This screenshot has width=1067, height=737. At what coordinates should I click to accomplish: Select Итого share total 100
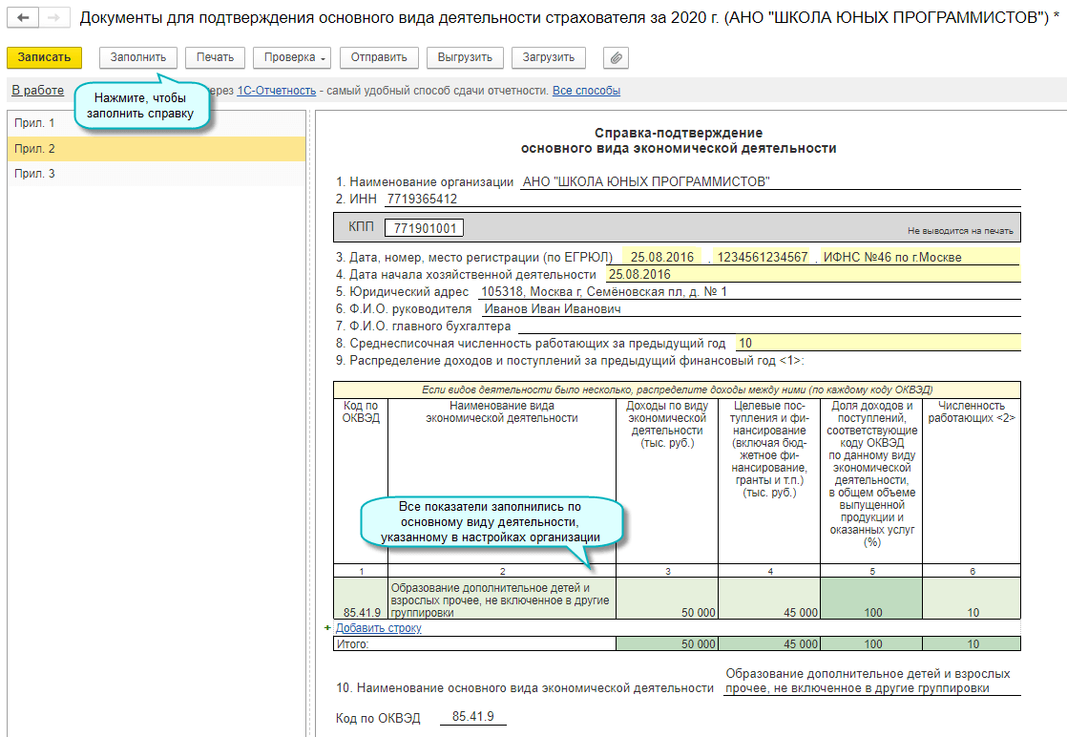(x=871, y=643)
